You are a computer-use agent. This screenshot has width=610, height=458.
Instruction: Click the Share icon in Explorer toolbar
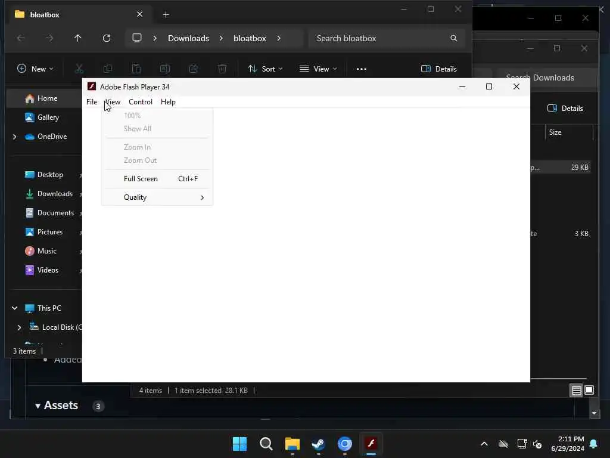pyautogui.click(x=194, y=69)
